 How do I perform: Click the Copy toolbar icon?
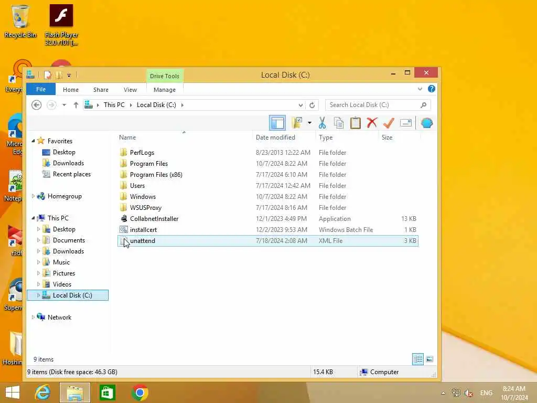[338, 123]
